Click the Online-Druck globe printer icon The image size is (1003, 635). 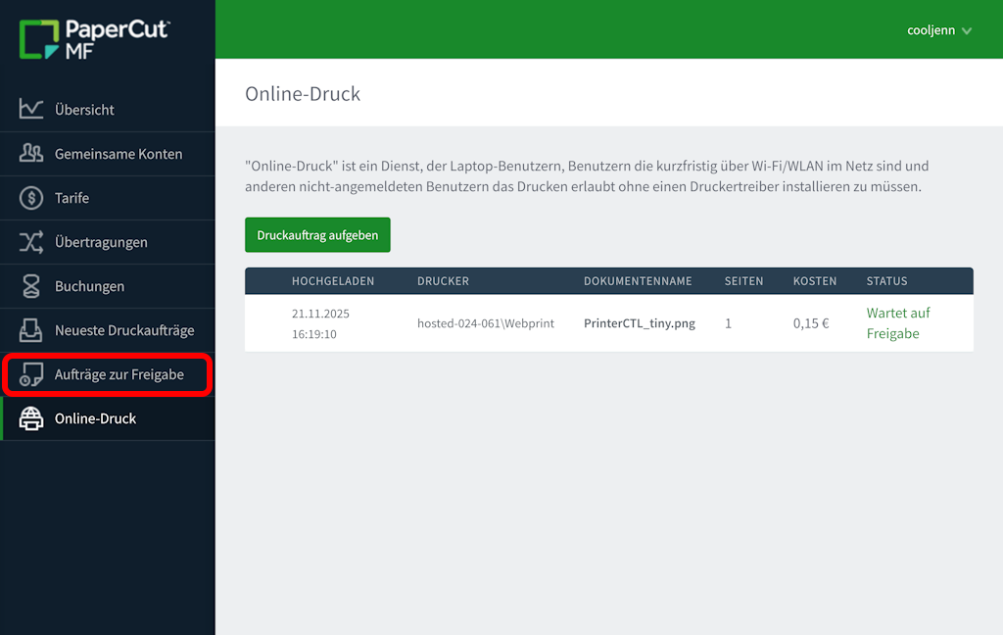pos(31,418)
